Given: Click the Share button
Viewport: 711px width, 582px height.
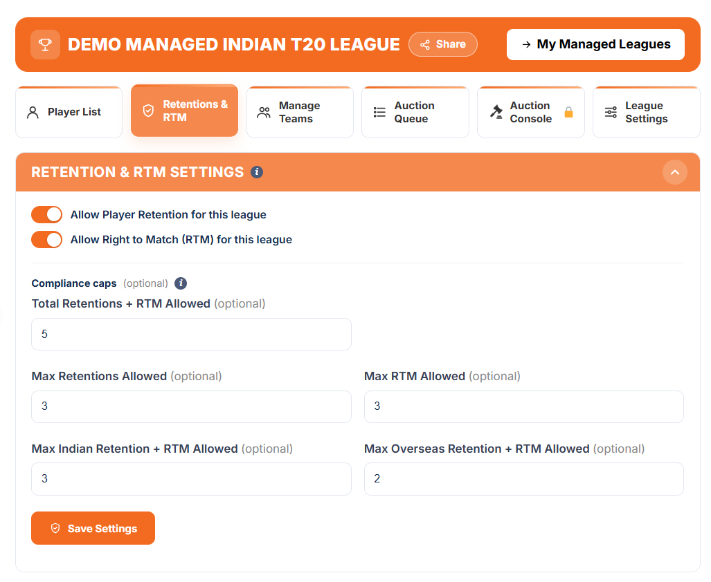Looking at the screenshot, I should click(x=443, y=44).
